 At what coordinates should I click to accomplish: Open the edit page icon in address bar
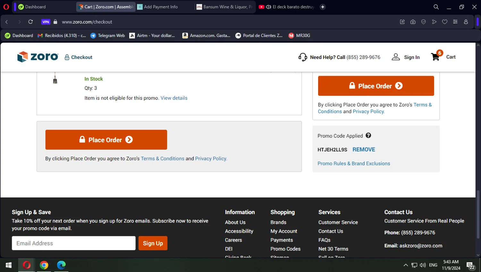[402, 22]
